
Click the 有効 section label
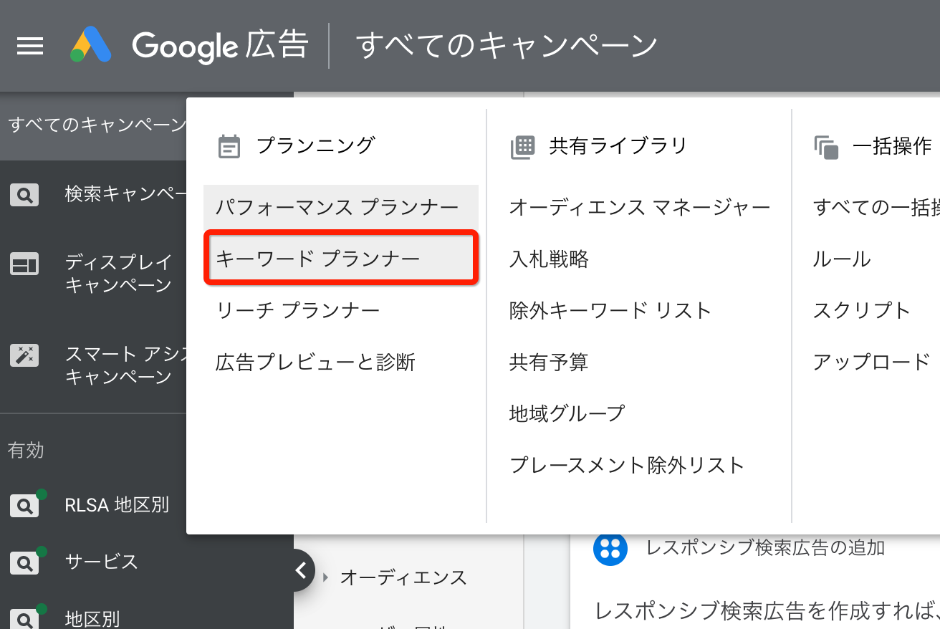(x=26, y=451)
